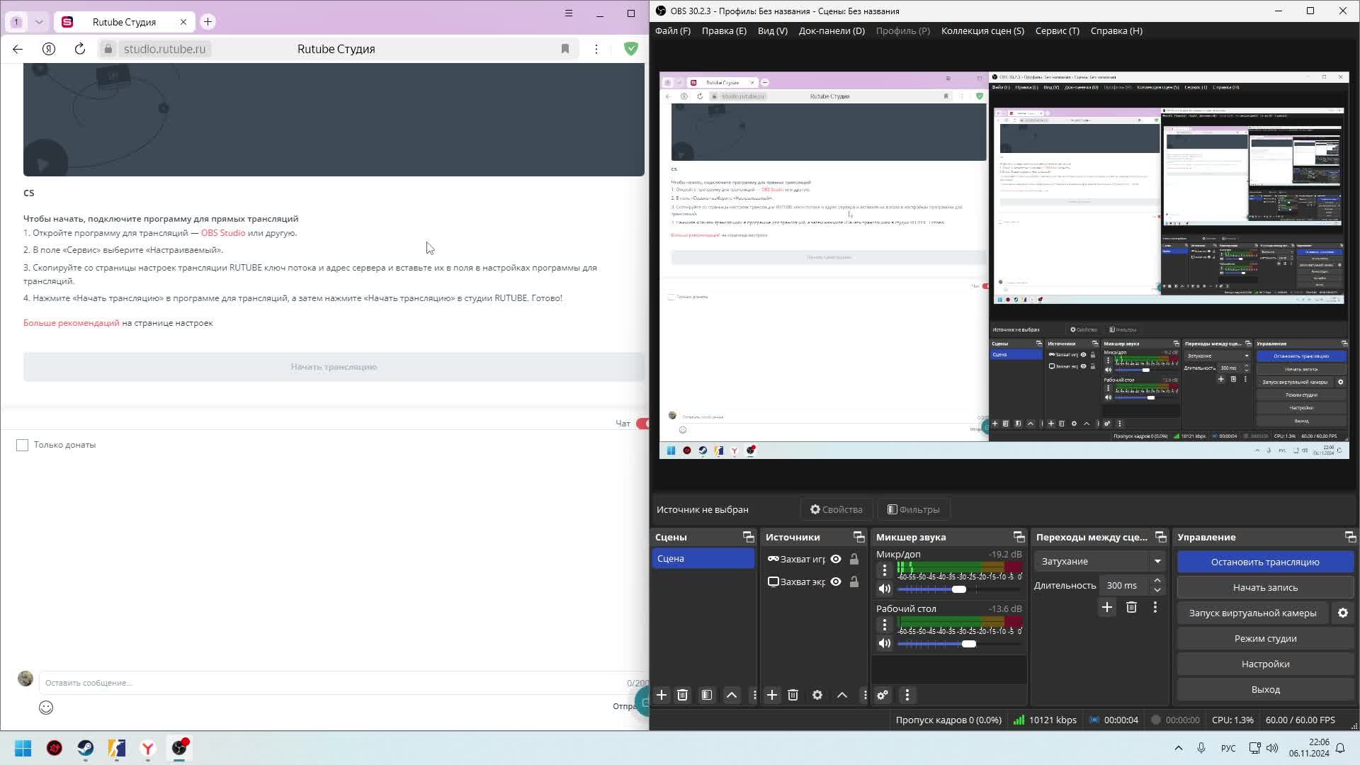
Task: Delete selected source with trash icon
Action: click(x=793, y=695)
